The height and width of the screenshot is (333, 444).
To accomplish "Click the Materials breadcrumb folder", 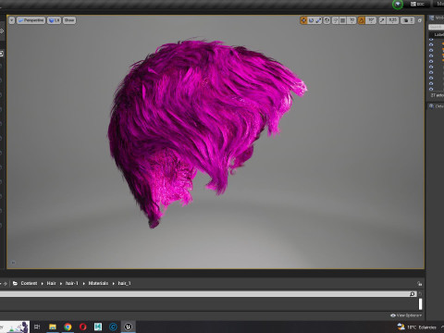I will (x=98, y=283).
